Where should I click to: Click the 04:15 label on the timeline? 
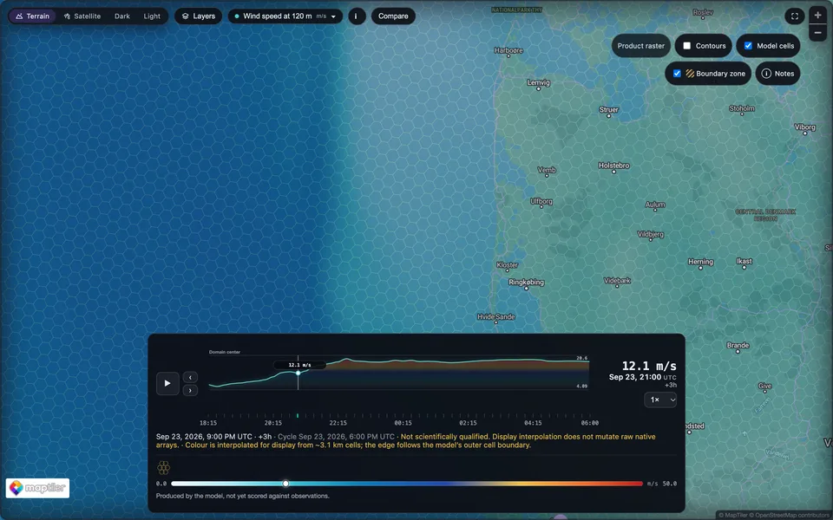tap(533, 423)
